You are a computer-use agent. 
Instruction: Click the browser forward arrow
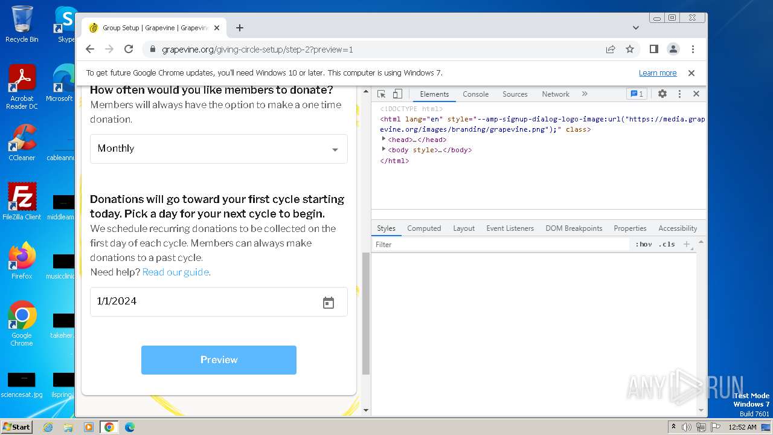point(109,49)
